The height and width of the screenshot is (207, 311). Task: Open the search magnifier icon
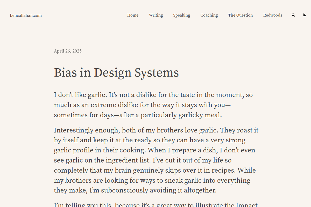click(293, 15)
